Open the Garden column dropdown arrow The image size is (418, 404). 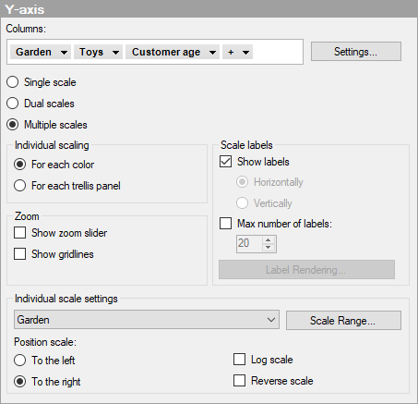point(64,53)
